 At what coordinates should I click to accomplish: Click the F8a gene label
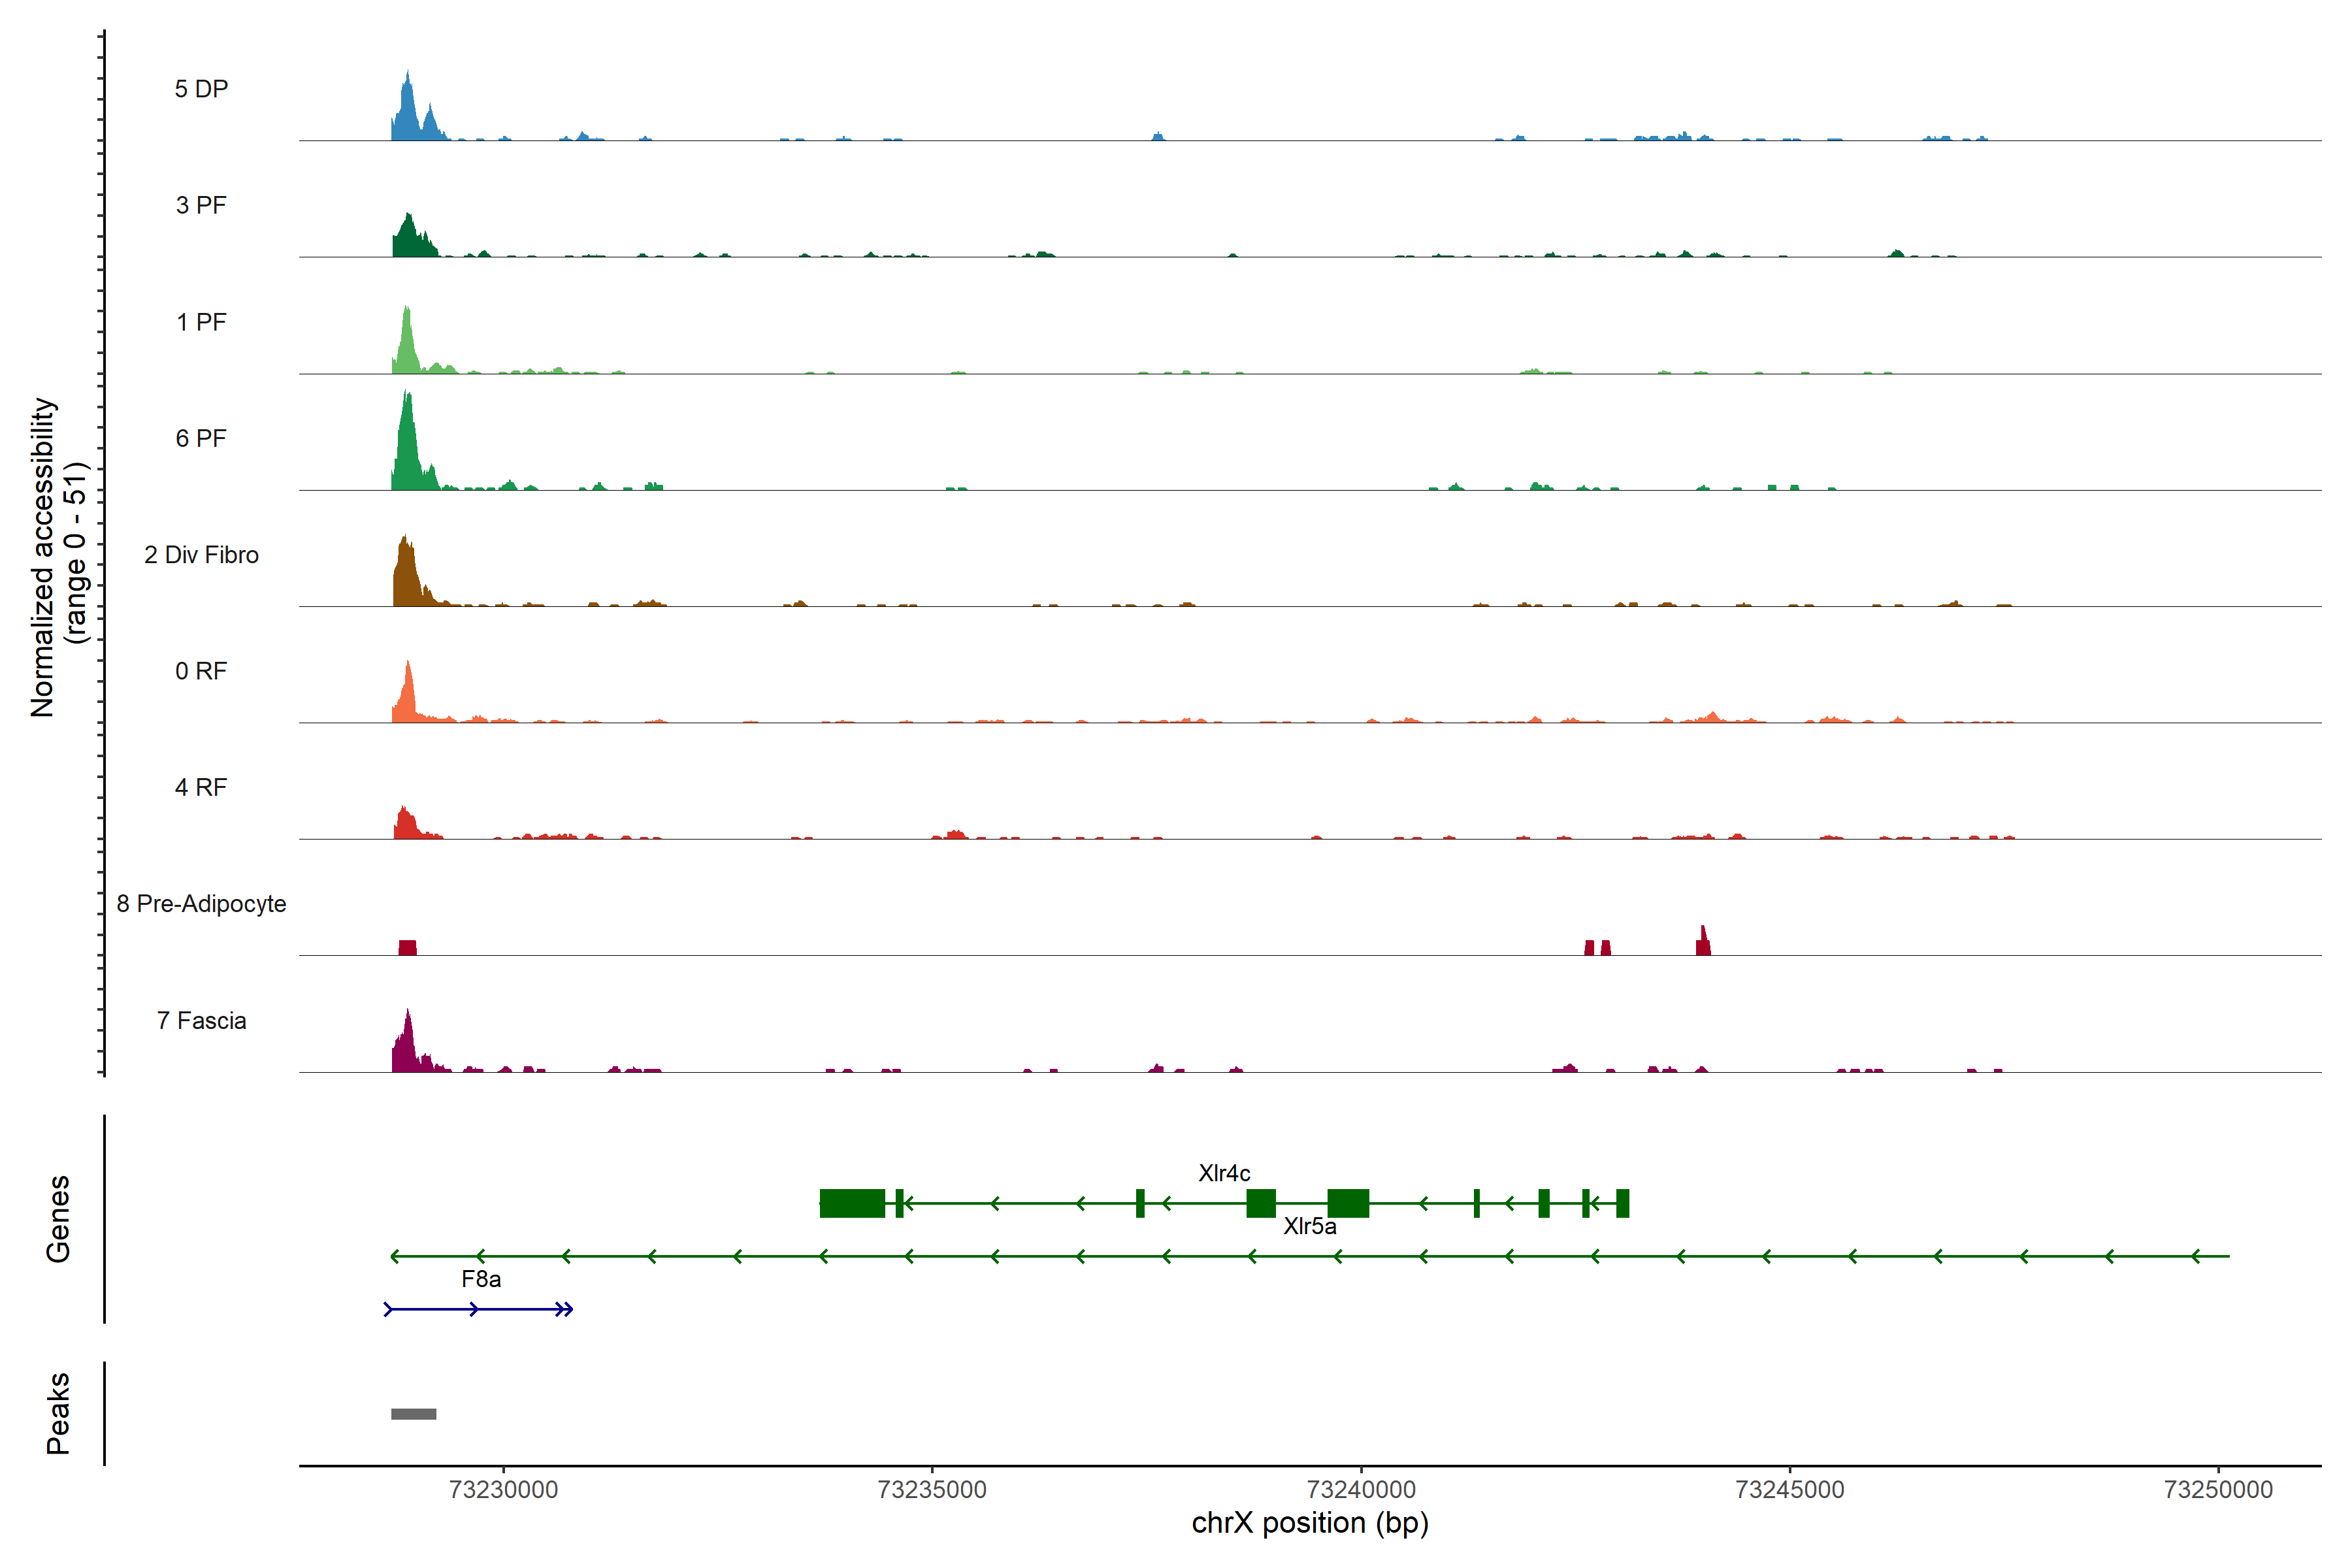click(x=481, y=1279)
